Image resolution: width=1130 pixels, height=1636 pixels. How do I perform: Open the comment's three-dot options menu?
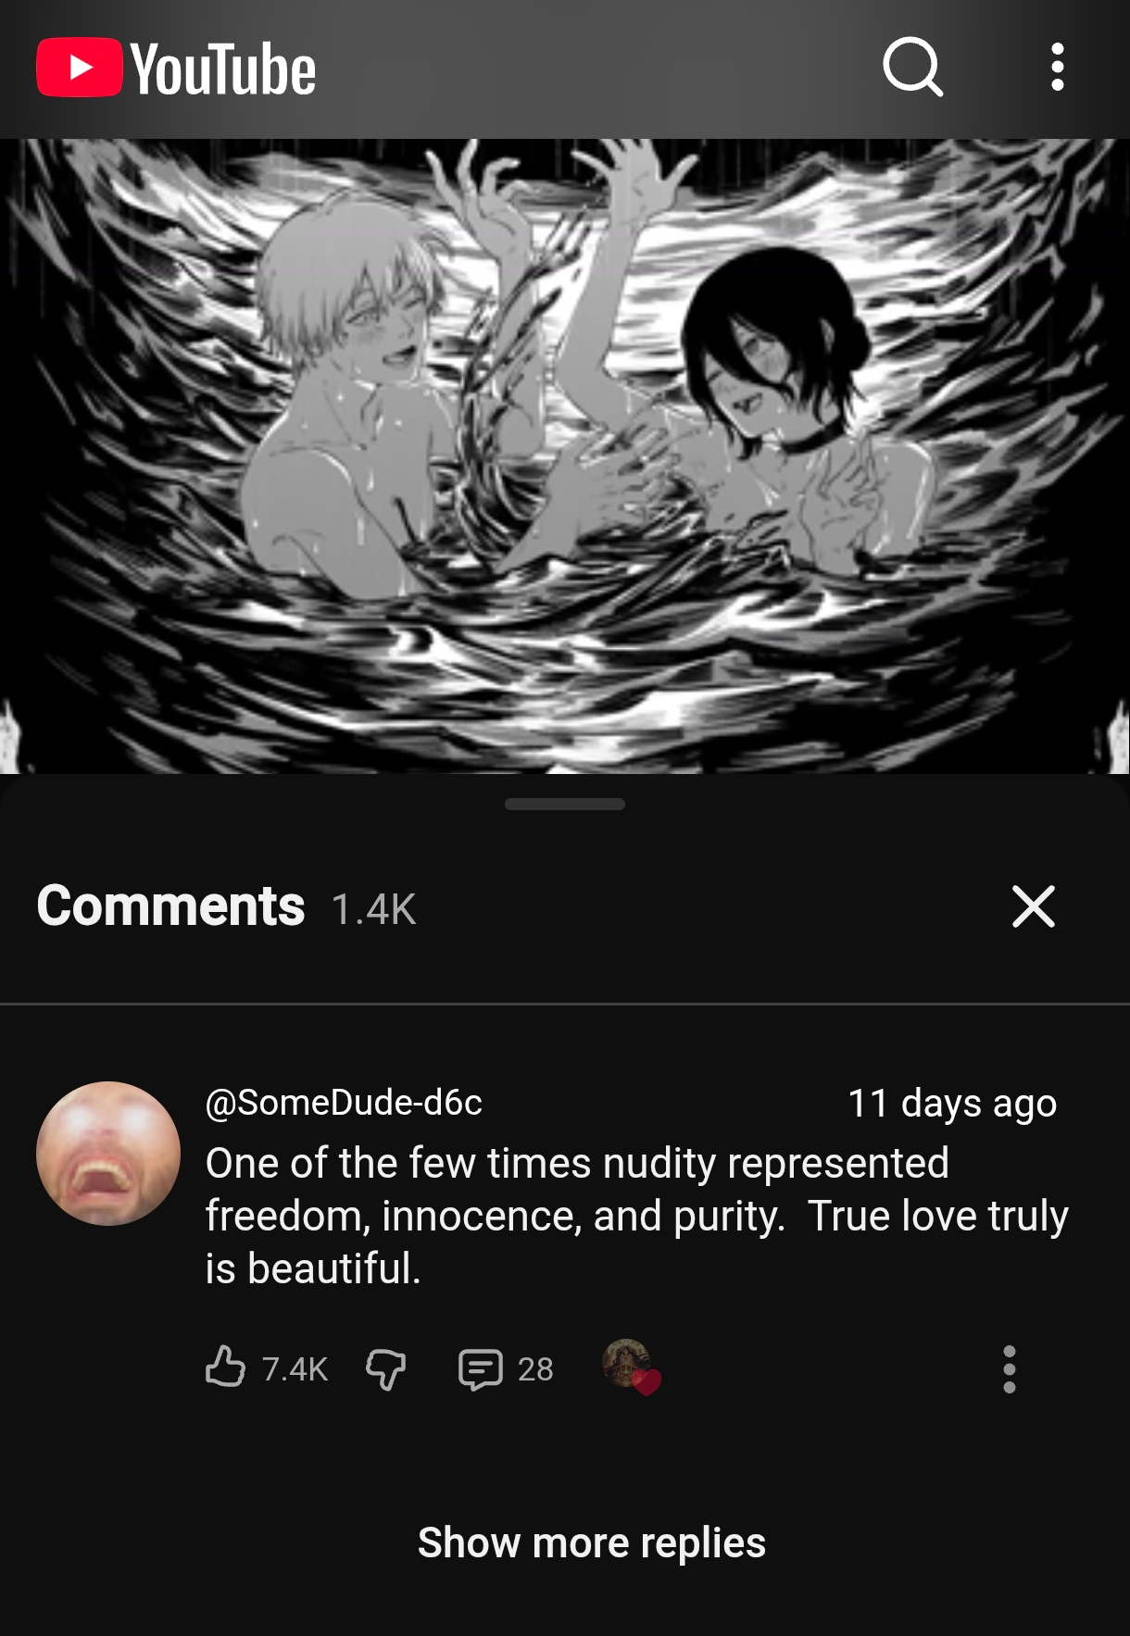[1010, 1369]
